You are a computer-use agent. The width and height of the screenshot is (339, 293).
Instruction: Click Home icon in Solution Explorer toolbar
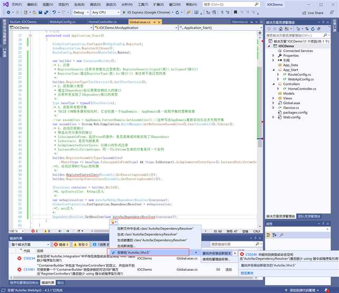(280, 28)
